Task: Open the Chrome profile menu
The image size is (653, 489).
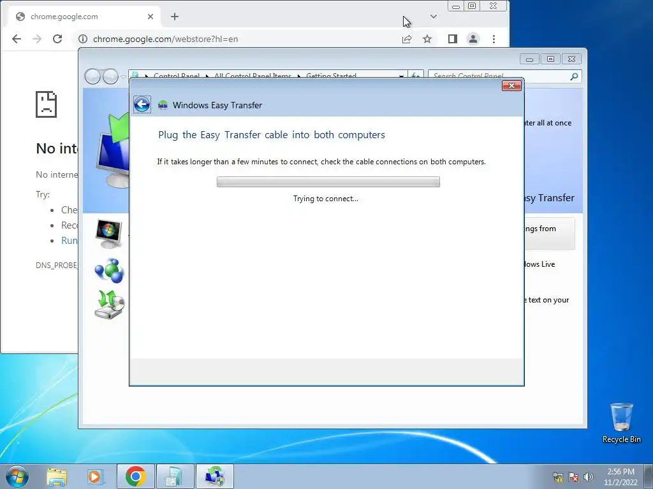Action: (473, 39)
